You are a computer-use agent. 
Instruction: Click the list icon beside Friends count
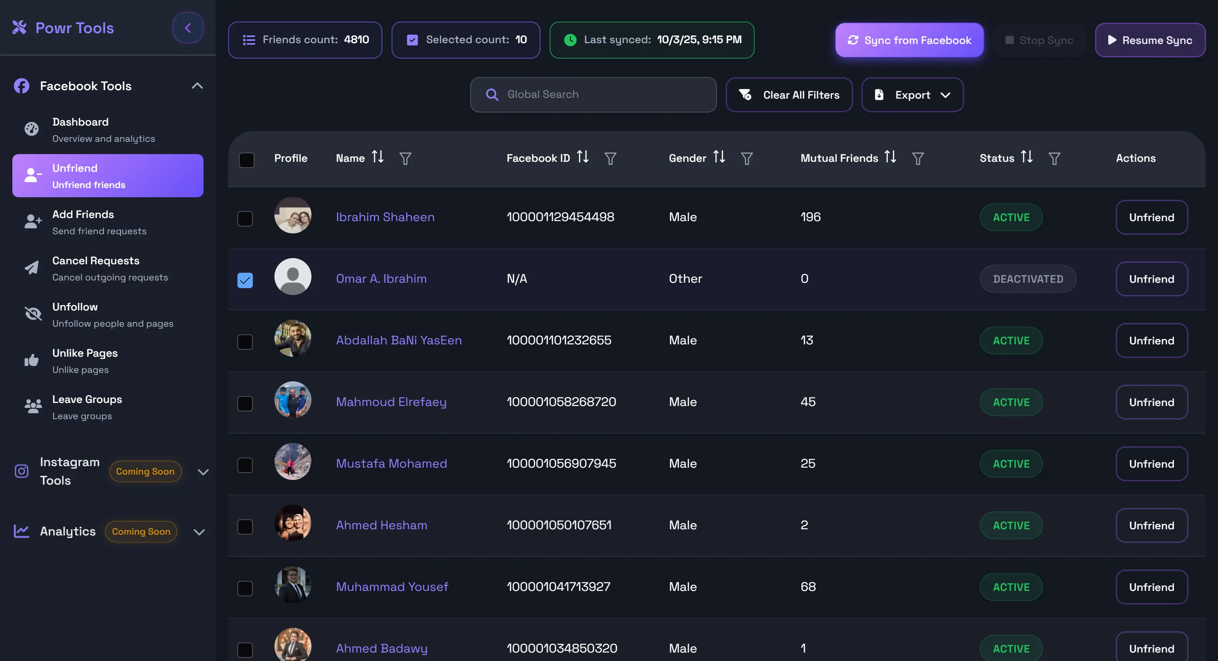click(x=249, y=40)
